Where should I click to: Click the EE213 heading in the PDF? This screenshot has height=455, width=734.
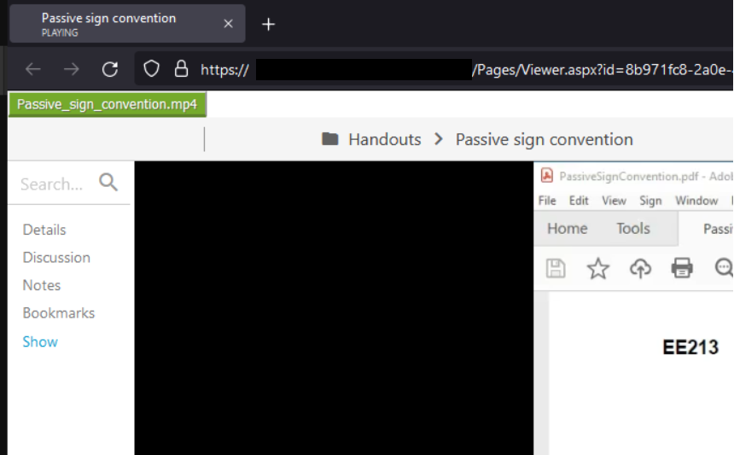click(x=690, y=347)
